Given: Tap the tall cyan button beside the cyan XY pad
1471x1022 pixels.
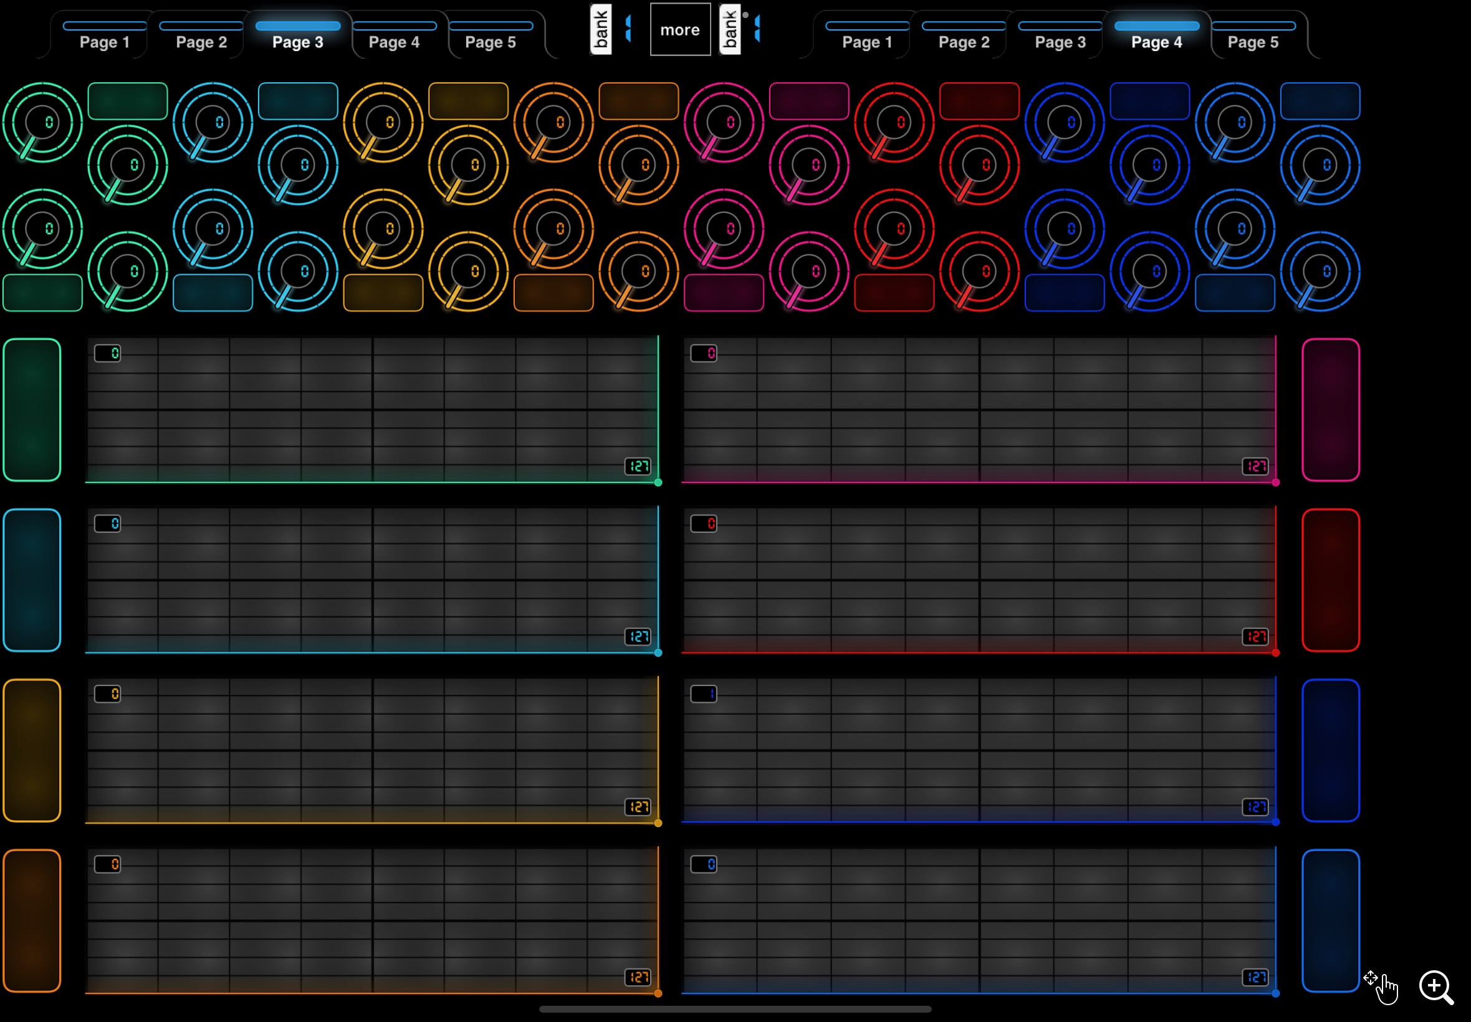Looking at the screenshot, I should (x=32, y=580).
